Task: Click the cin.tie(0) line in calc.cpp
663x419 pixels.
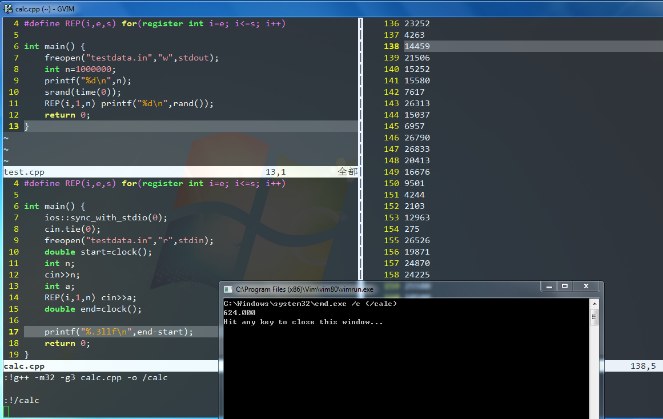Action: point(73,229)
